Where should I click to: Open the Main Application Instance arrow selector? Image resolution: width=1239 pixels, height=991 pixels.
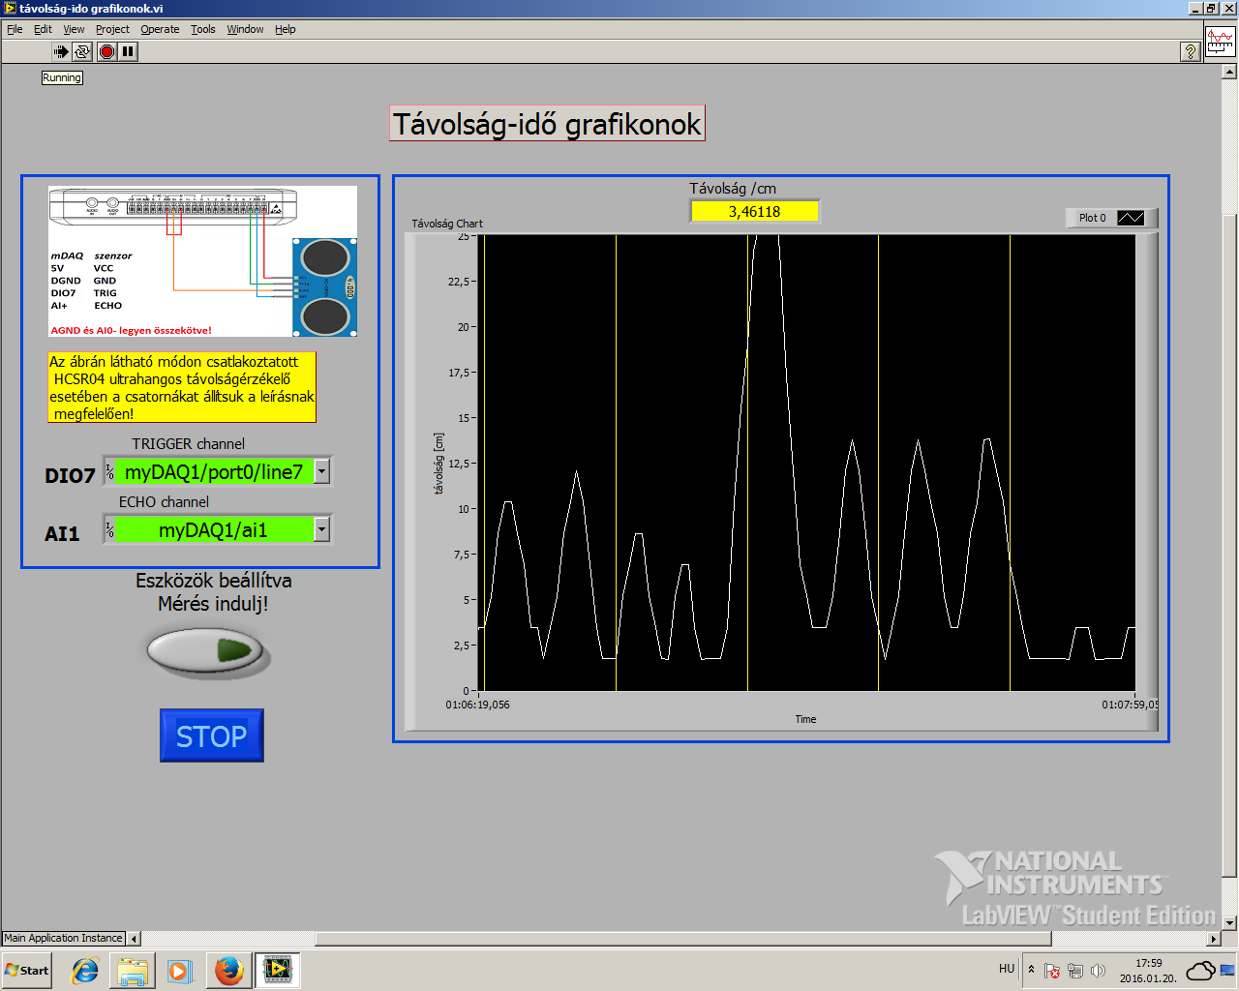tap(134, 938)
